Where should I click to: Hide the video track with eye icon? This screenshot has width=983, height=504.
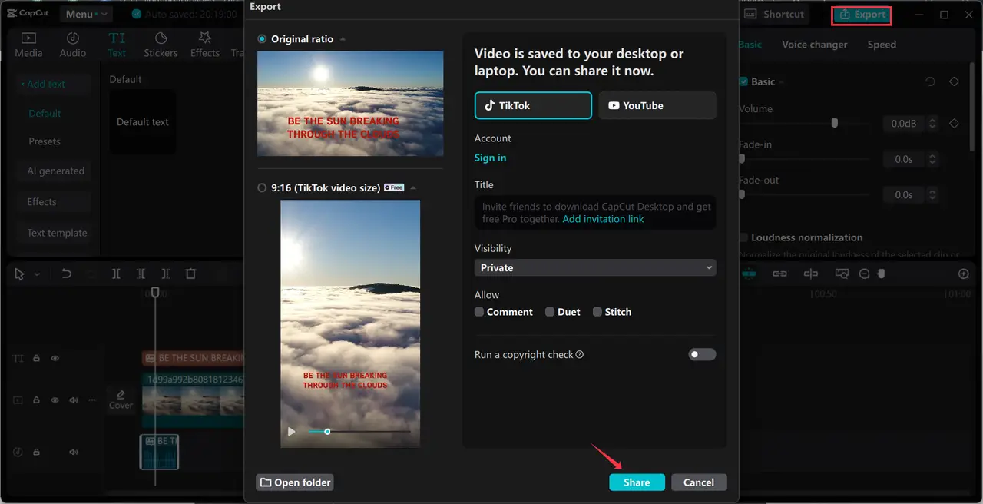click(x=55, y=400)
